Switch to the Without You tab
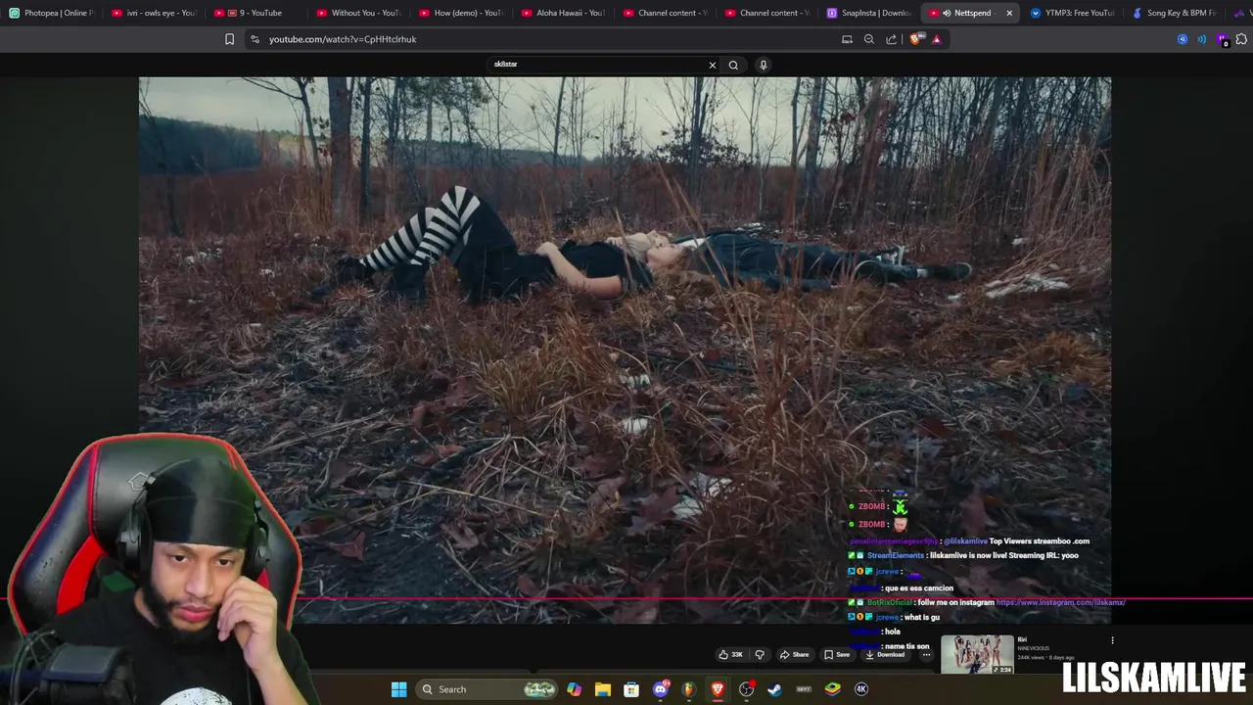Screen dimensions: 1253x705 click(357, 13)
